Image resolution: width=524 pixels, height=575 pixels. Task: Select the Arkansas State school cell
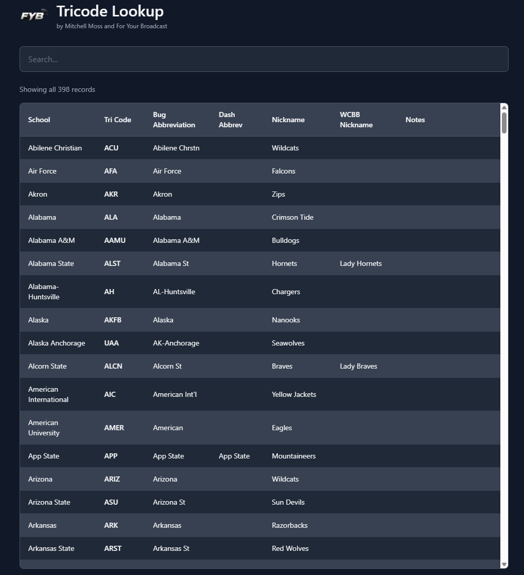(x=51, y=548)
